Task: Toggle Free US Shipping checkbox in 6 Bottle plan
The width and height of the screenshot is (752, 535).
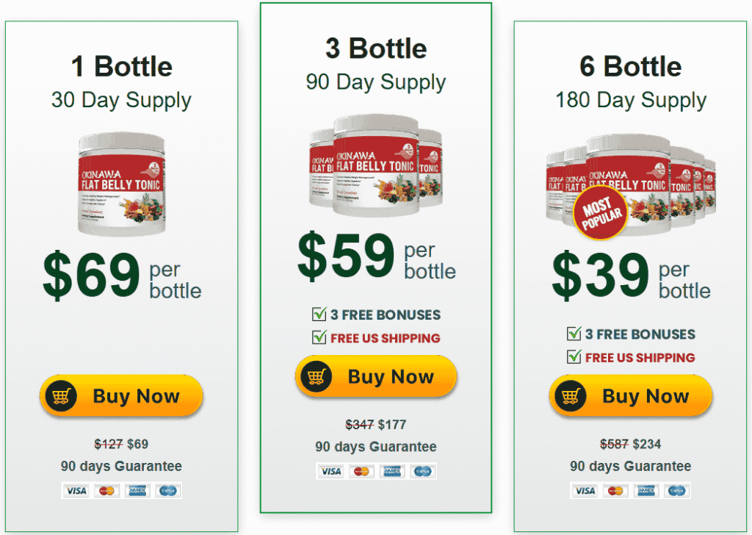Action: (574, 356)
